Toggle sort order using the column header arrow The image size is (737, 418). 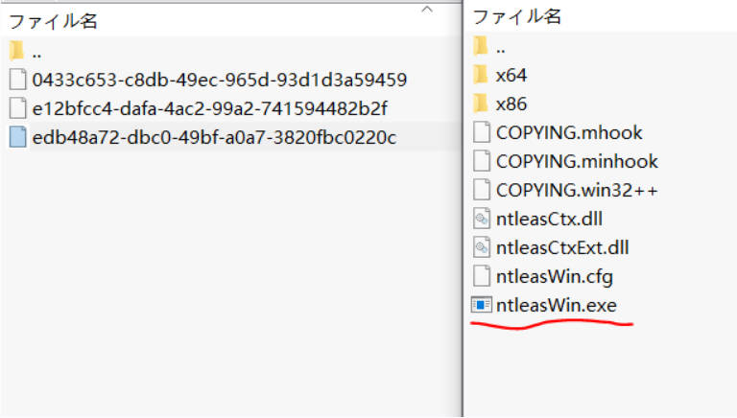tap(427, 9)
